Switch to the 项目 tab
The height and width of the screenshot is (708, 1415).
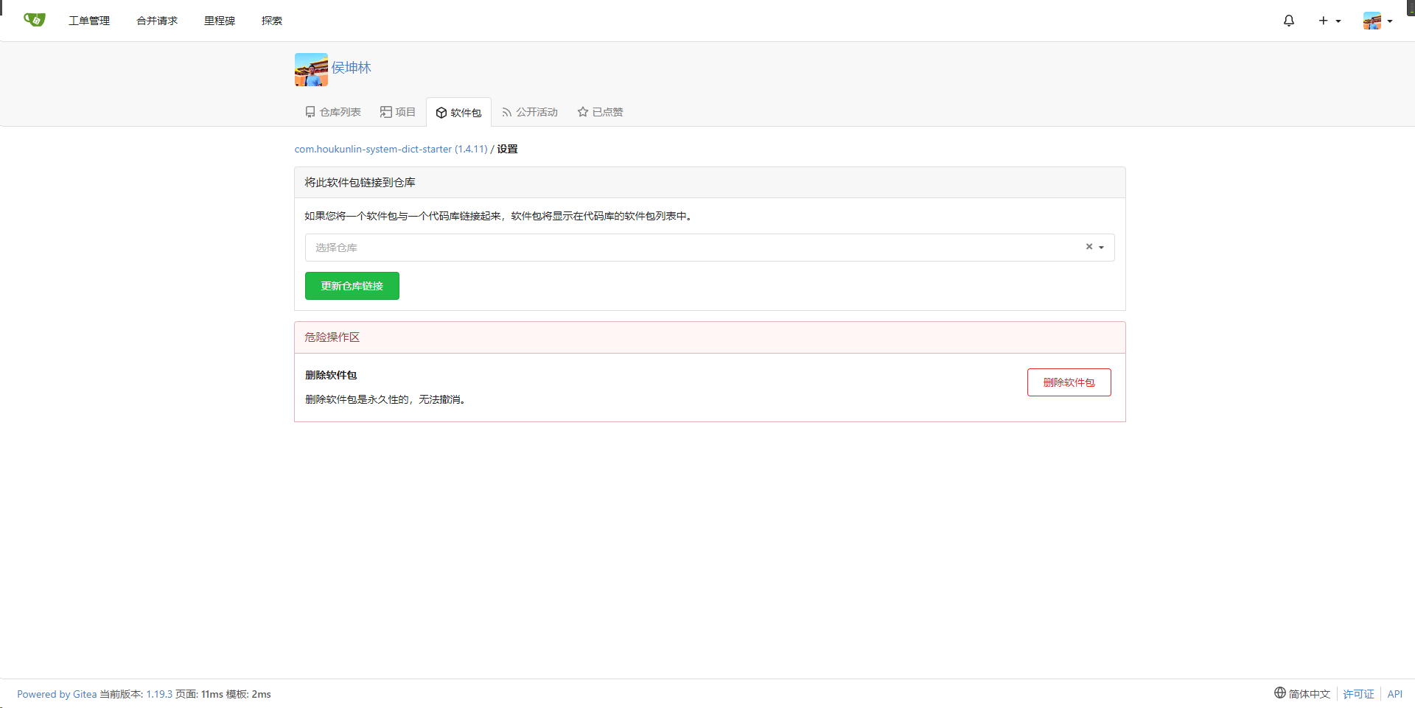coord(398,112)
